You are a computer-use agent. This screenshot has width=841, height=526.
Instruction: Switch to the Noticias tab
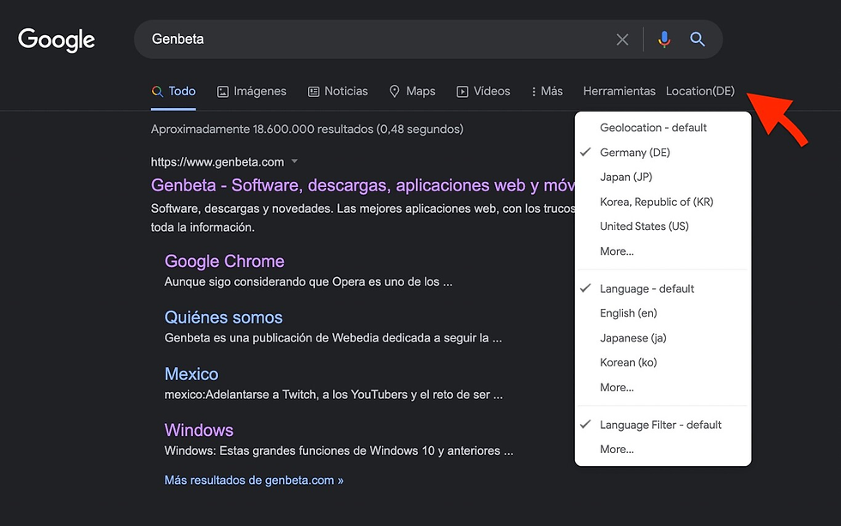pyautogui.click(x=338, y=91)
